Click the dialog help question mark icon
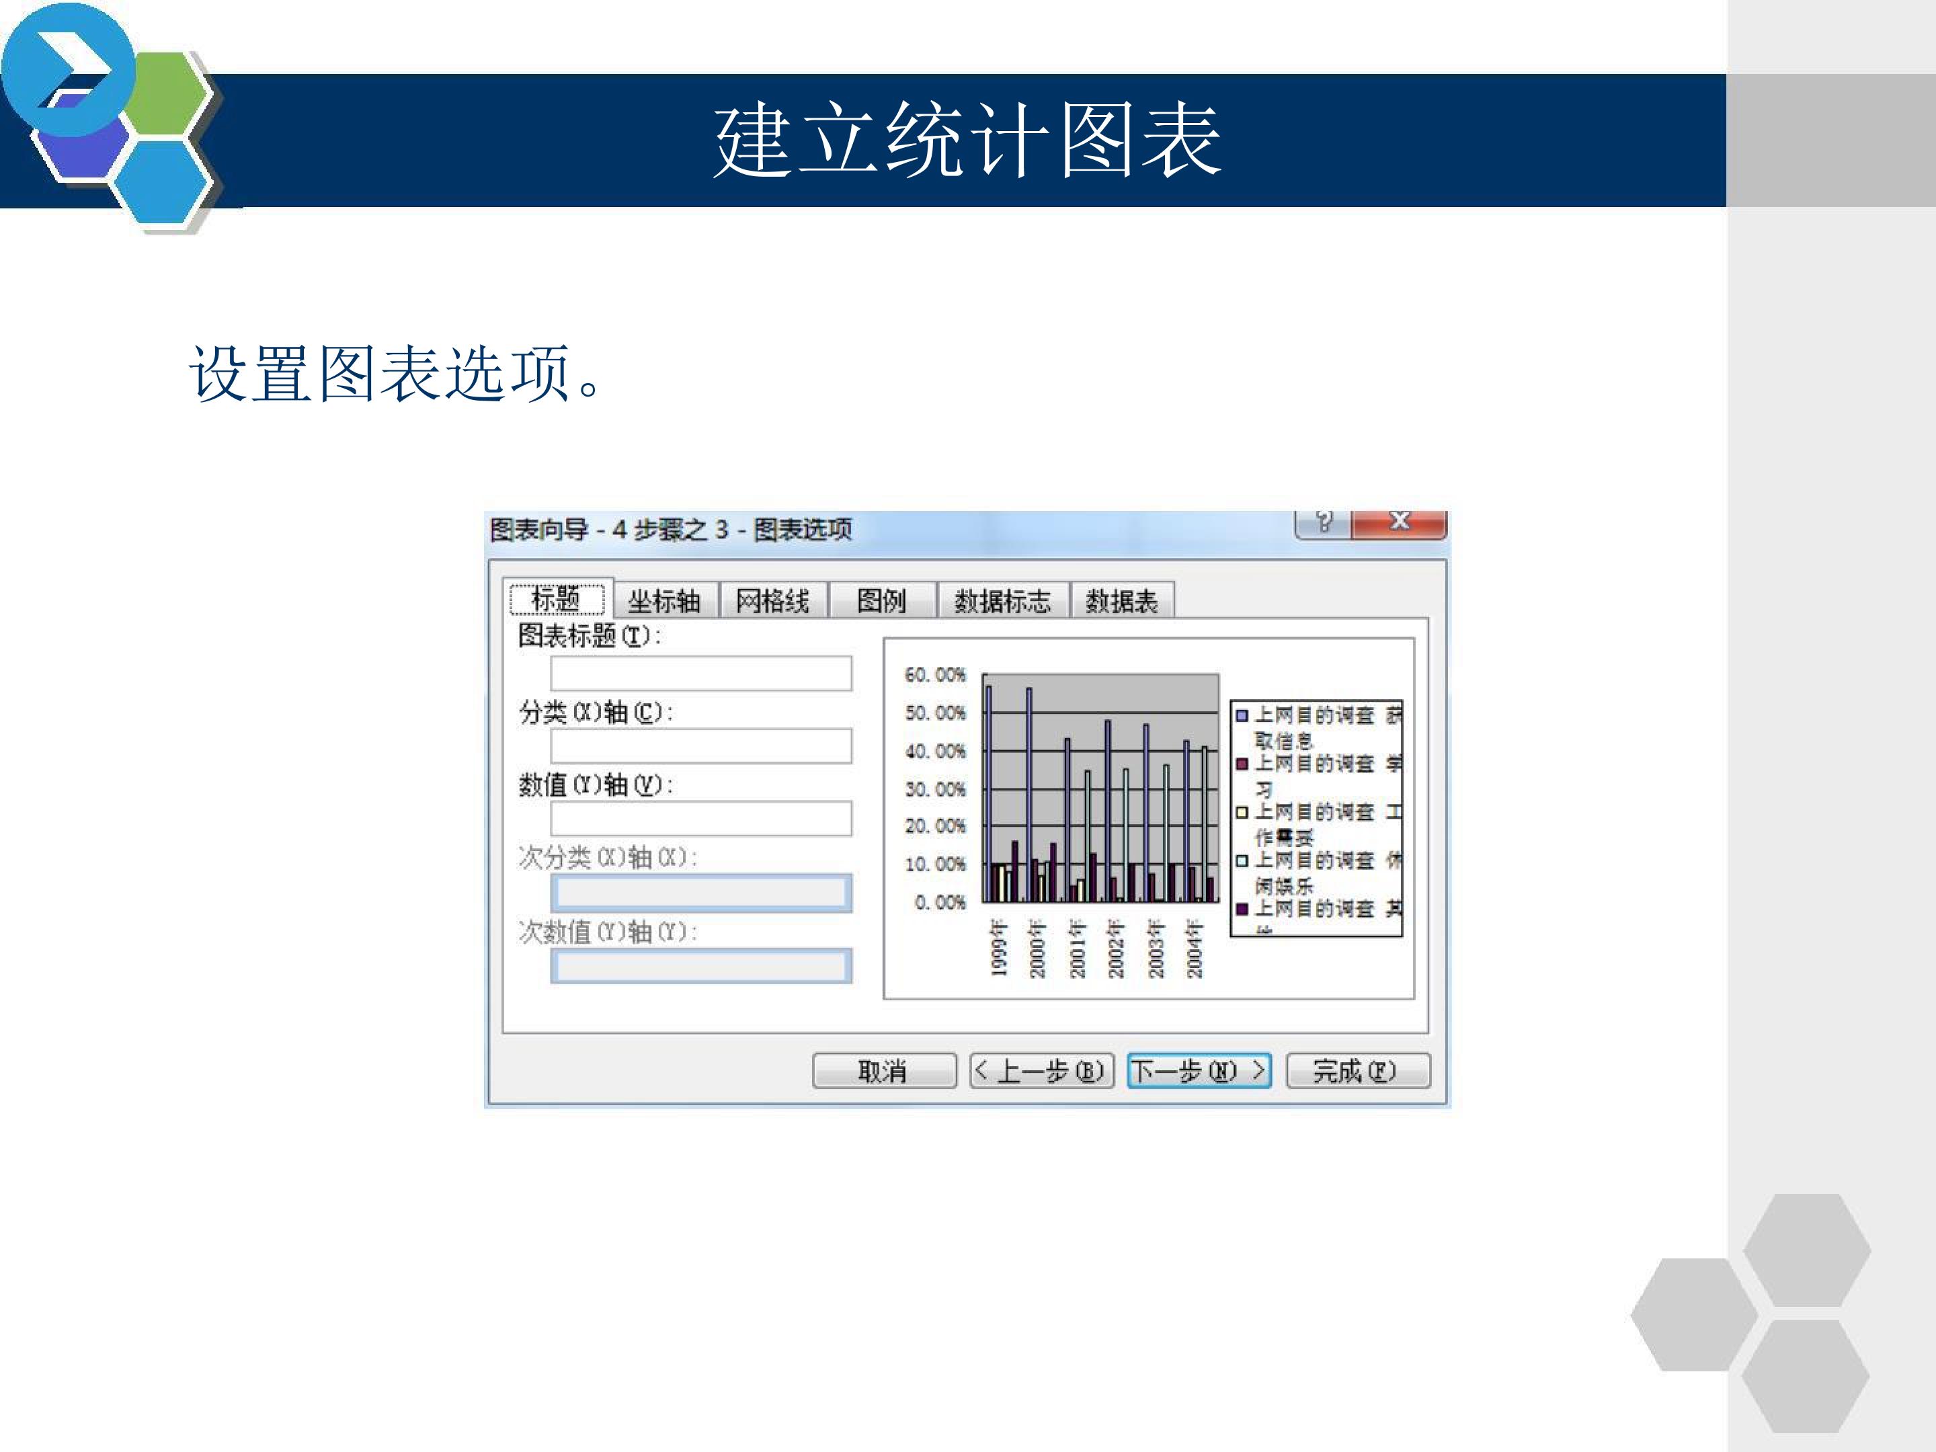The image size is (1936, 1452). 1322,524
